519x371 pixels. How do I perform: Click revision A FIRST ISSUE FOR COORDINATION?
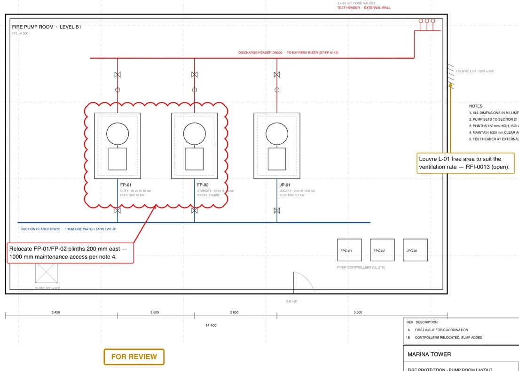click(438, 330)
